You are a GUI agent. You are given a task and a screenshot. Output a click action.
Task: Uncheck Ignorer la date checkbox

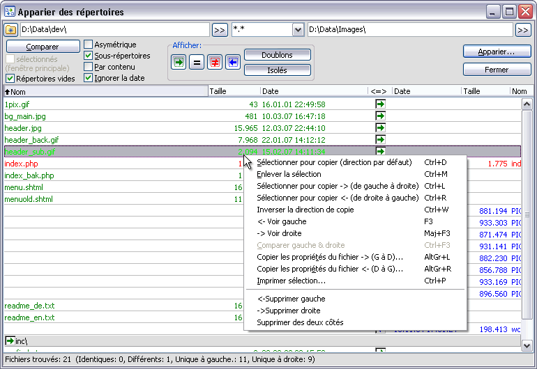coord(89,78)
